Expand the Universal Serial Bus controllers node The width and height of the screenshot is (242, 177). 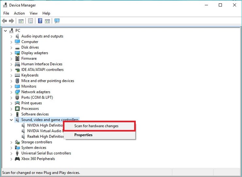coord(11,153)
